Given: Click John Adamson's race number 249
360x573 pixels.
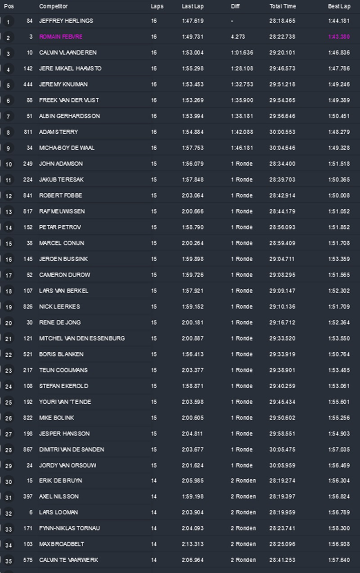Looking at the screenshot, I should 28,164.
